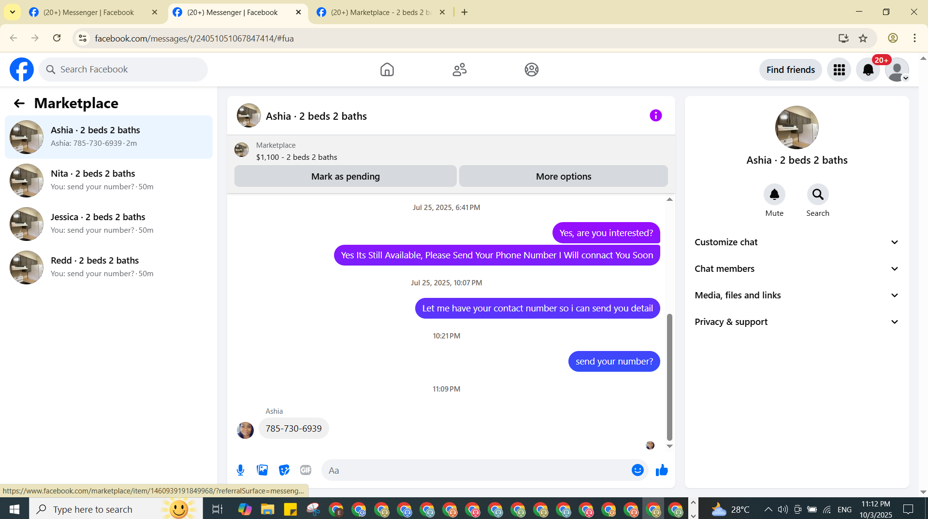Click the large listing photo in right panel
Image resolution: width=928 pixels, height=519 pixels.
click(x=797, y=127)
